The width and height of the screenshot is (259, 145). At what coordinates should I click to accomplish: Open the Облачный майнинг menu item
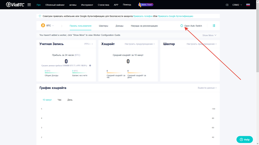[55, 5]
